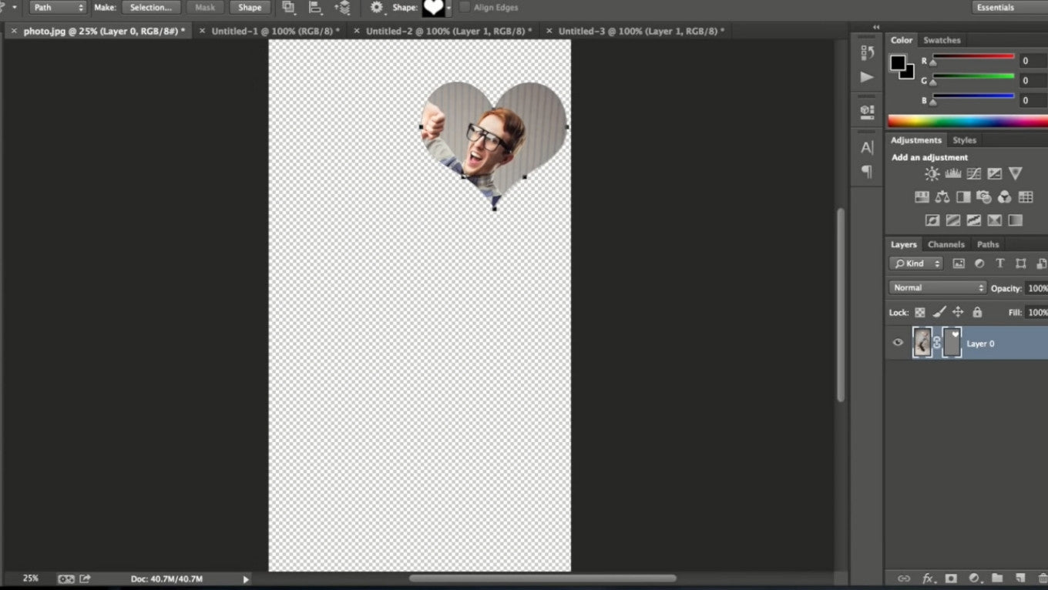Add a Vibrance adjustment

pos(1016,174)
